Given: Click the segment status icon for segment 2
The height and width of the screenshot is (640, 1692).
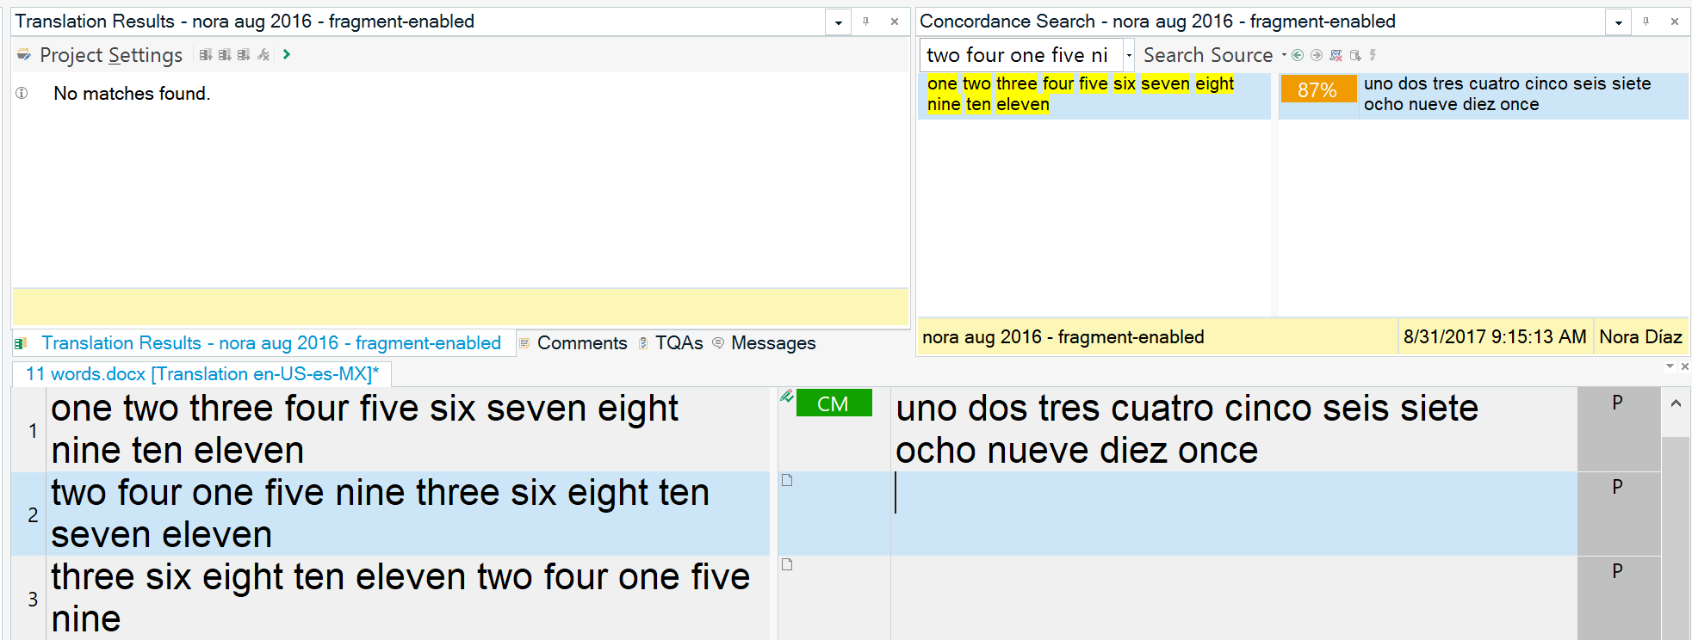Looking at the screenshot, I should pos(787,480).
